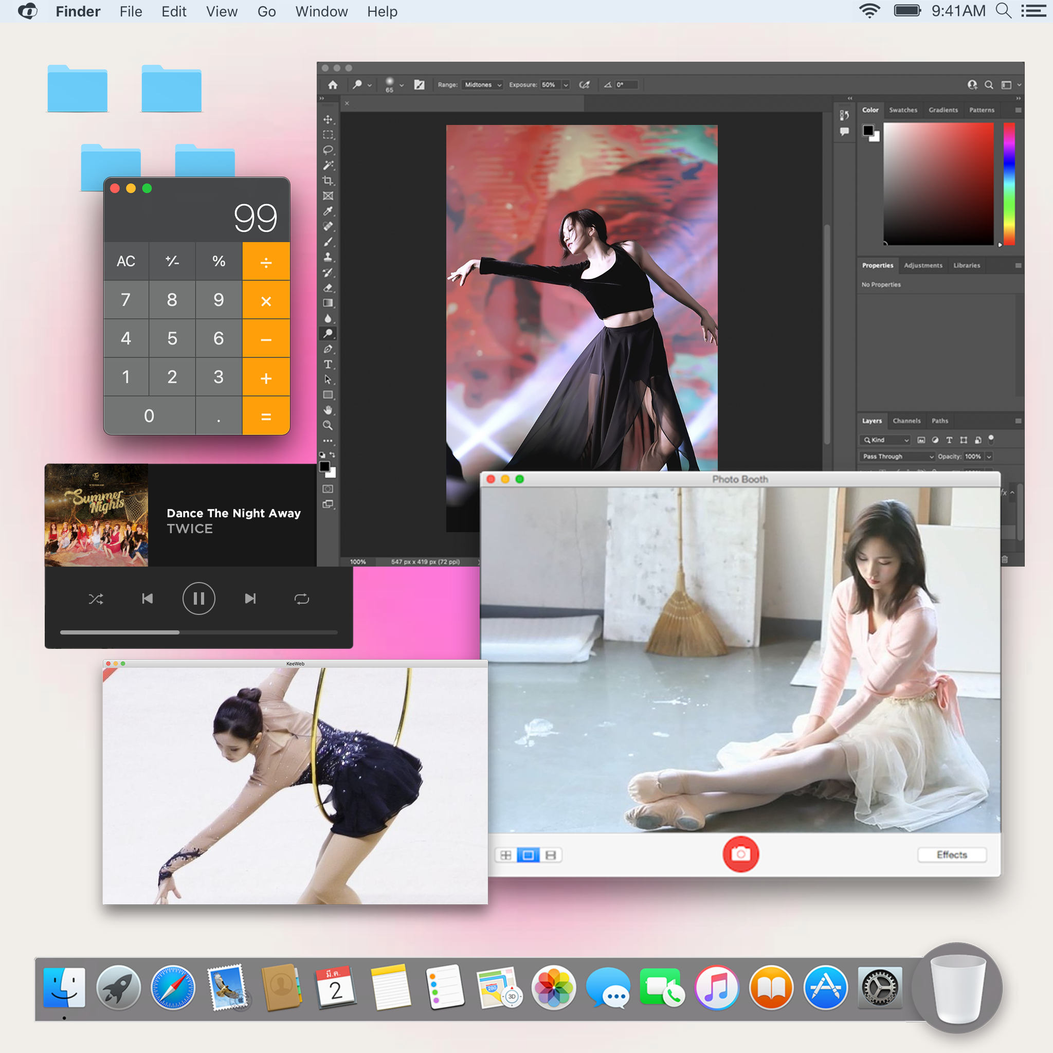Switch to the Swatches tab
The width and height of the screenshot is (1053, 1053).
click(902, 110)
